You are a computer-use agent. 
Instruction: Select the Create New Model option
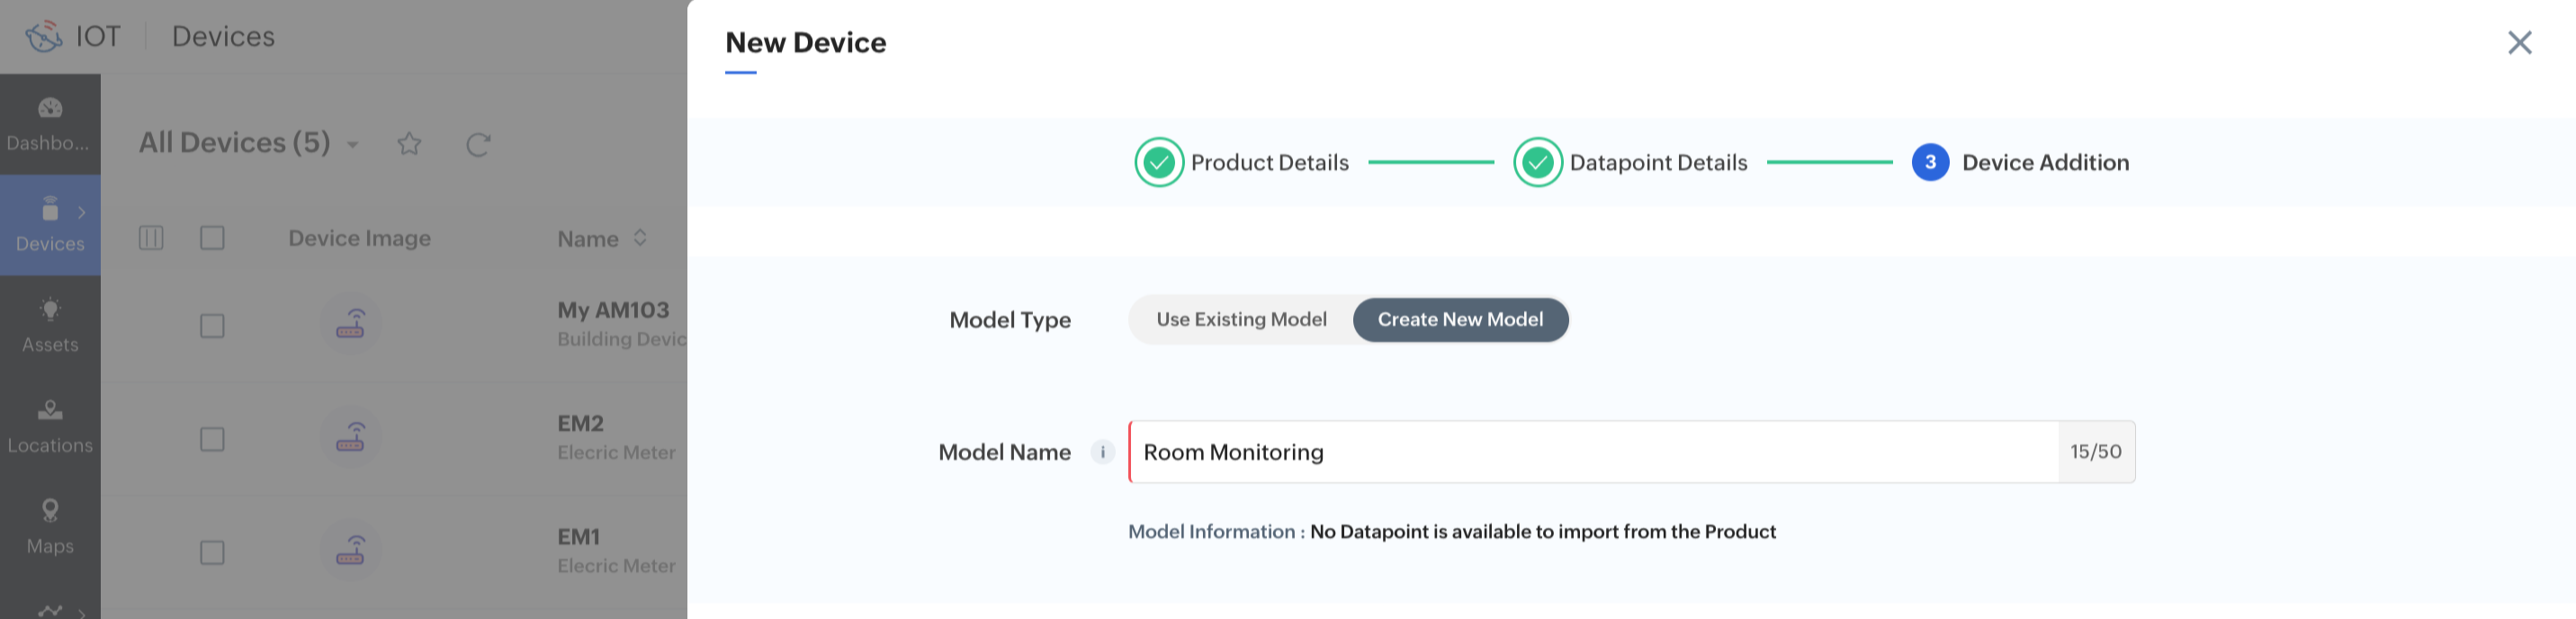[1460, 320]
